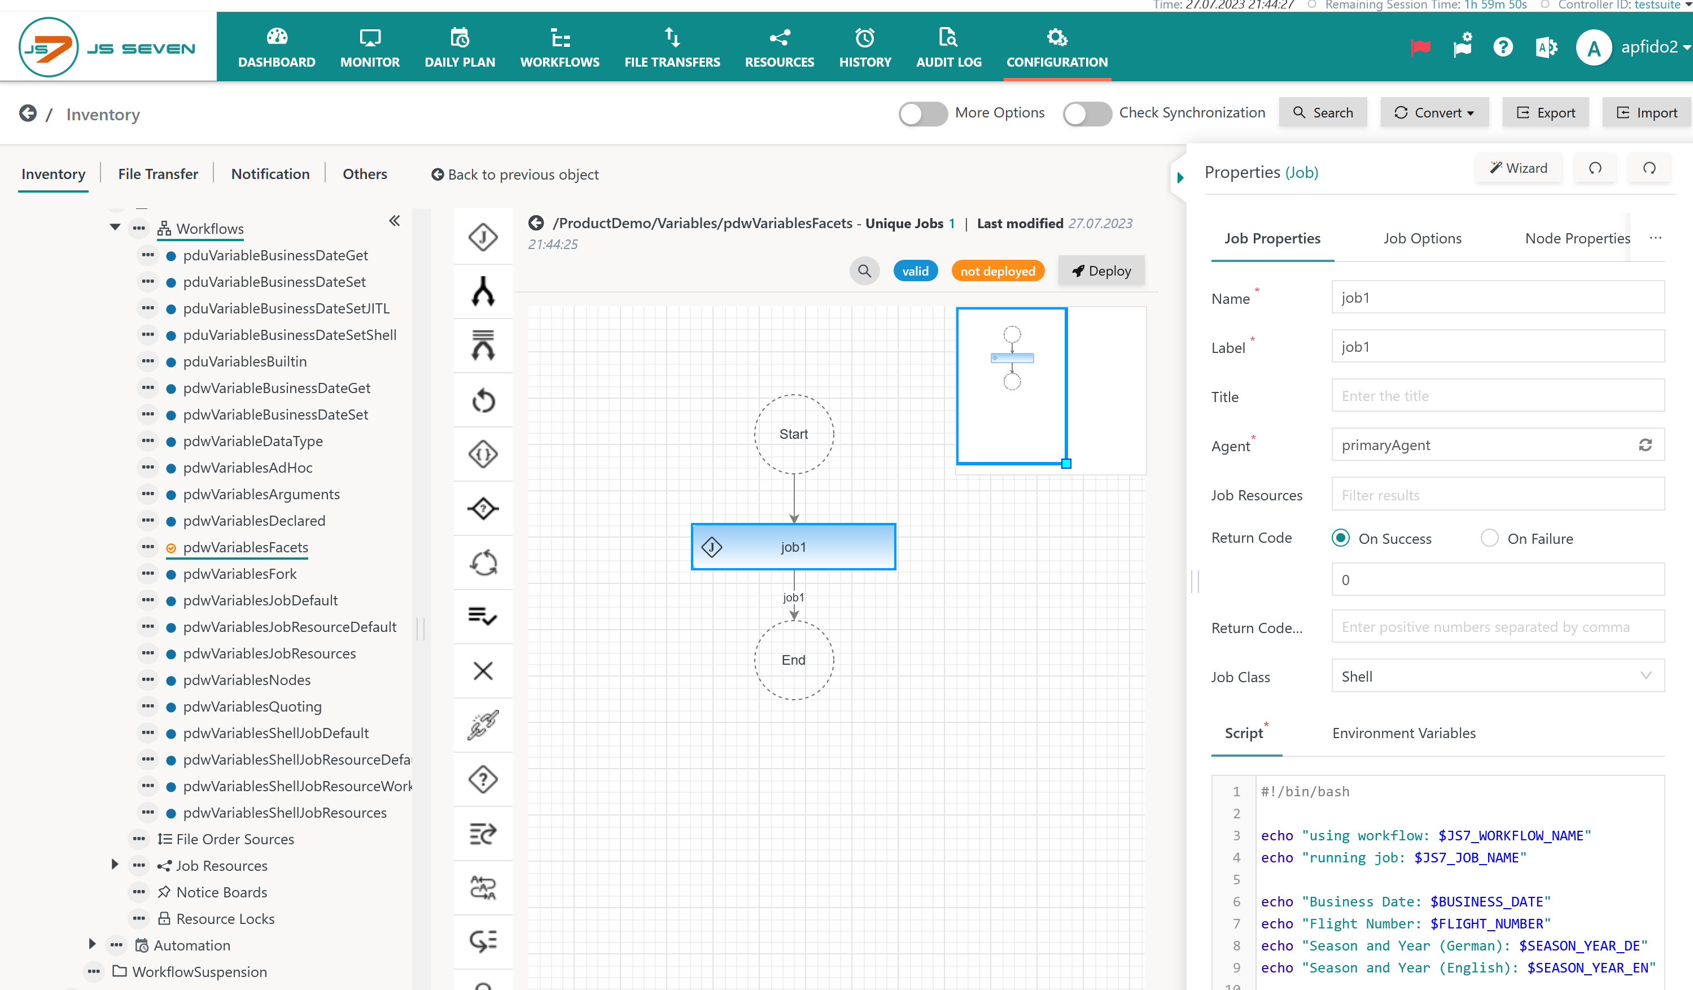Select the Try/Catch braces diamond icon
Viewport: 1693px width, 990px height.
point(482,454)
